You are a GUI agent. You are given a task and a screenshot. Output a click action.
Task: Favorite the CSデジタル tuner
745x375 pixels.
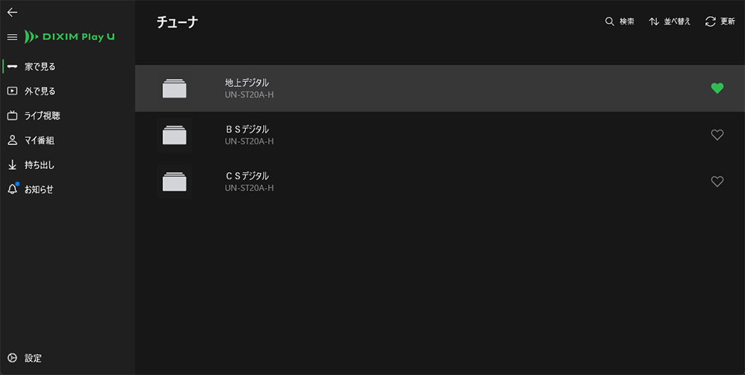click(x=717, y=182)
